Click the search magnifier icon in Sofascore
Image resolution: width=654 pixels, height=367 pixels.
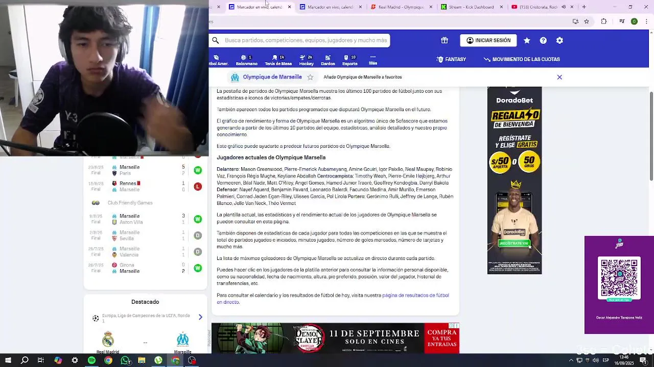pos(216,40)
